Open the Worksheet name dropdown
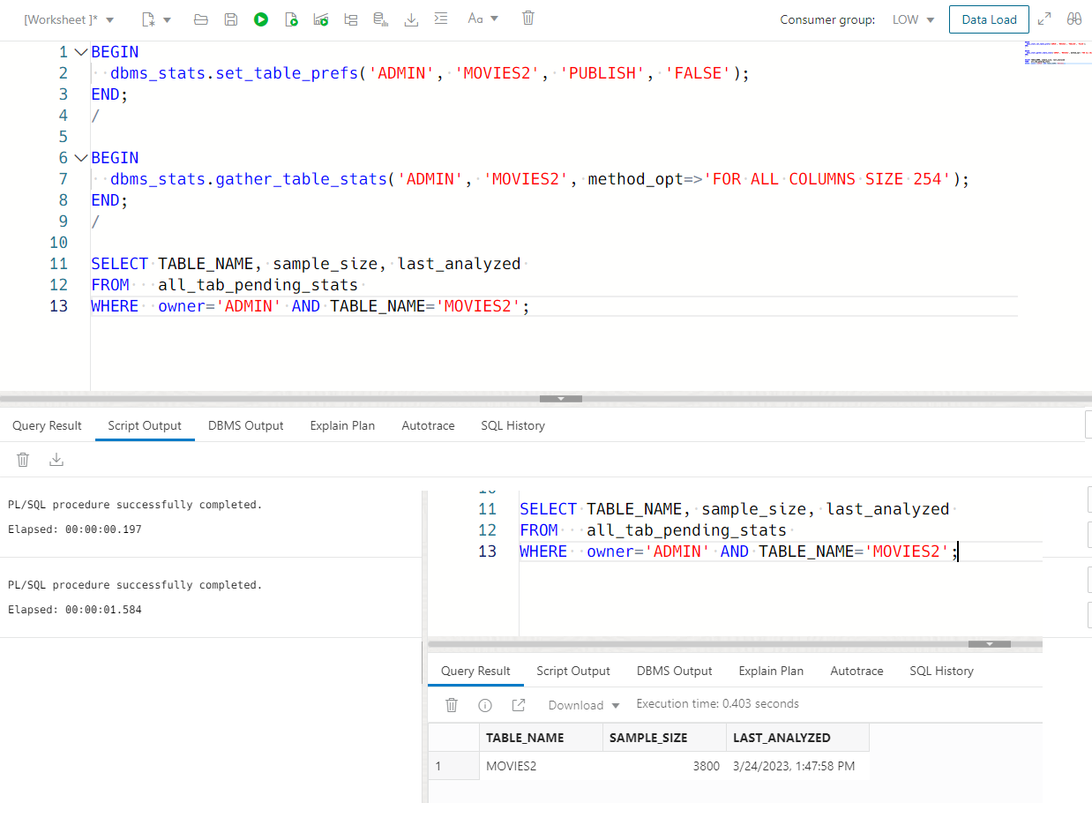The height and width of the screenshot is (818, 1092). [70, 19]
